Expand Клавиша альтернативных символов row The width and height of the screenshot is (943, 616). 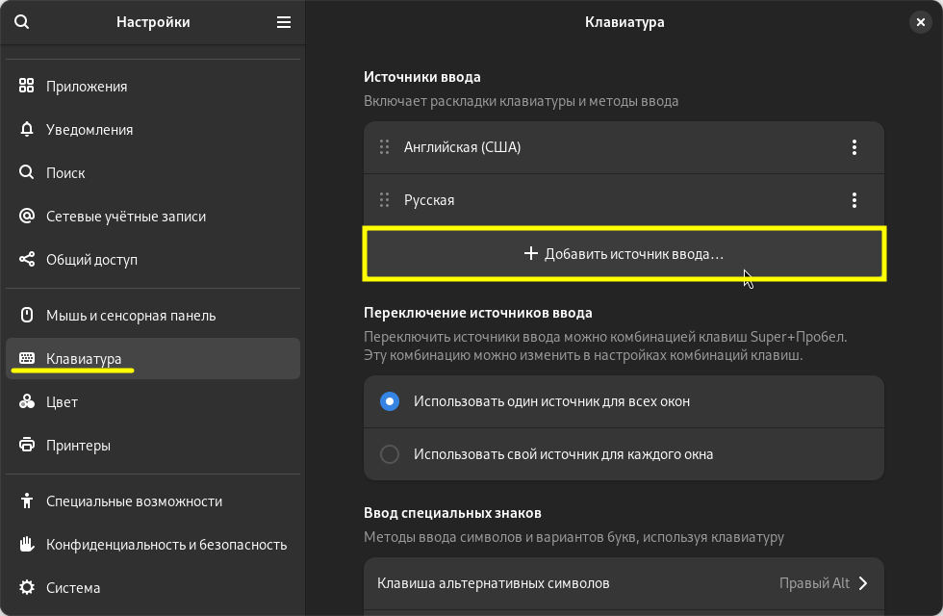click(624, 583)
